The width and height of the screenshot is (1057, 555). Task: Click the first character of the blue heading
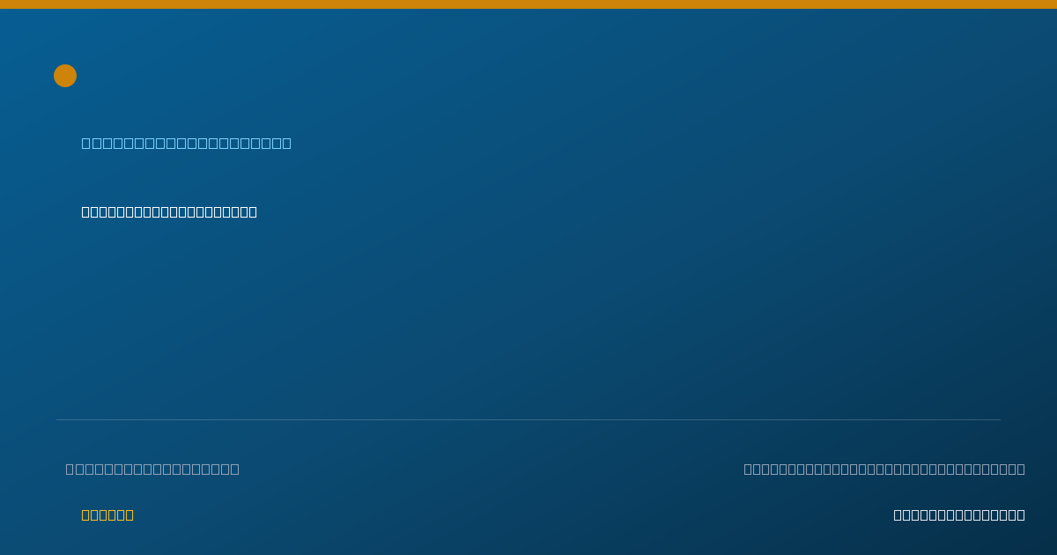point(85,143)
